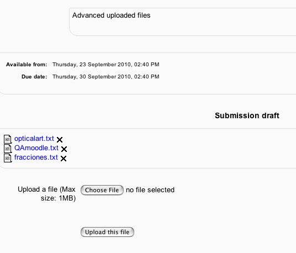
Task: Click empty space right of the file list
Action: [x=179, y=148]
